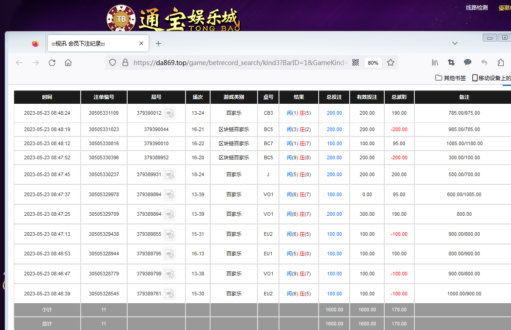Click session 18-24 cell
The width and height of the screenshot is (511, 330).
pos(198,174)
